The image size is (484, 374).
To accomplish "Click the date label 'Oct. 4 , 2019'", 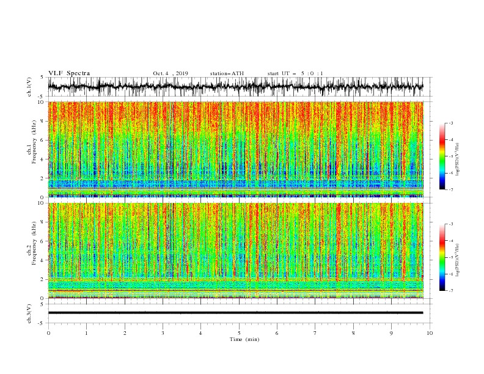I will 170,73.
